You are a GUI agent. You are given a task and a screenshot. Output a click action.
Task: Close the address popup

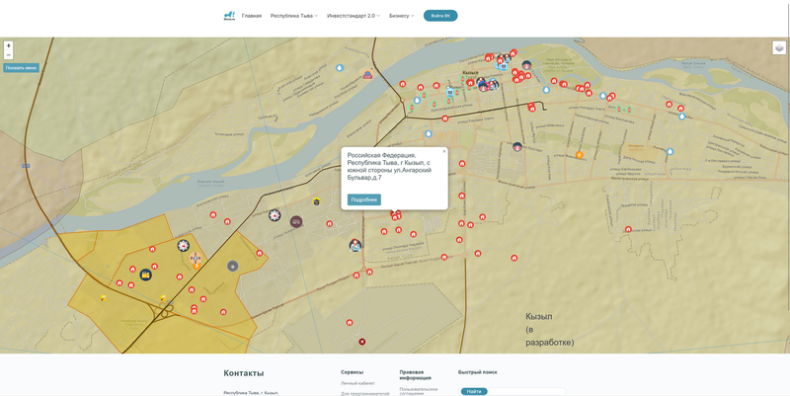click(x=444, y=151)
